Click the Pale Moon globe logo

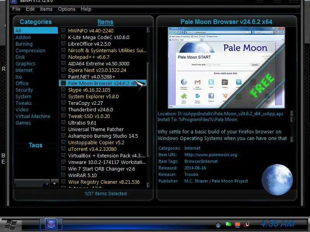[277, 179]
